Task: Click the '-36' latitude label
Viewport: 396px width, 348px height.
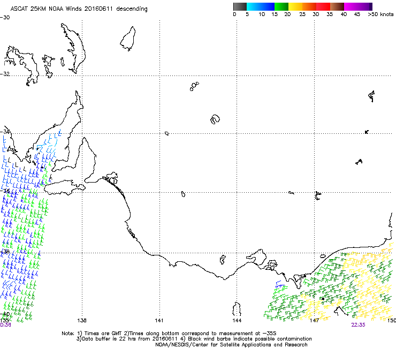Action: [5, 191]
